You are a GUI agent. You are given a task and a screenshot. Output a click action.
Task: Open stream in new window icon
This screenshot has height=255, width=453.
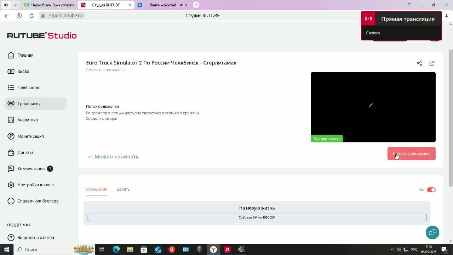(432, 63)
